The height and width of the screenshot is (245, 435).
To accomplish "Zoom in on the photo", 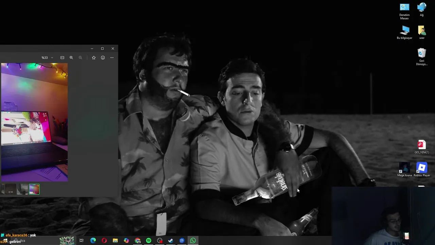I will click(71, 58).
